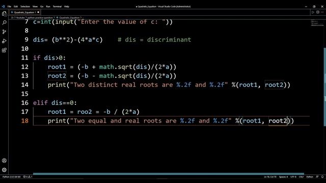Click "Two equal and real roots are" string
Image resolution: width=326 pixels, height=183 pixels.
(x=125, y=121)
